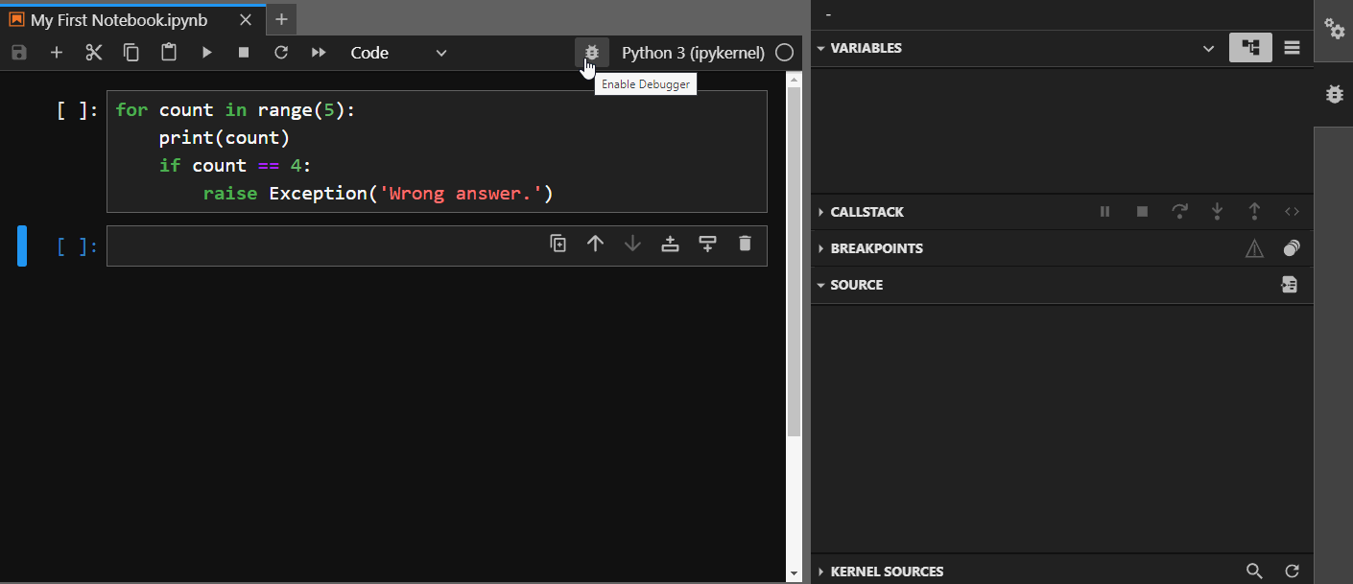The height and width of the screenshot is (584, 1353).
Task: Cut selected cell with the scissors icon
Action: click(x=94, y=53)
